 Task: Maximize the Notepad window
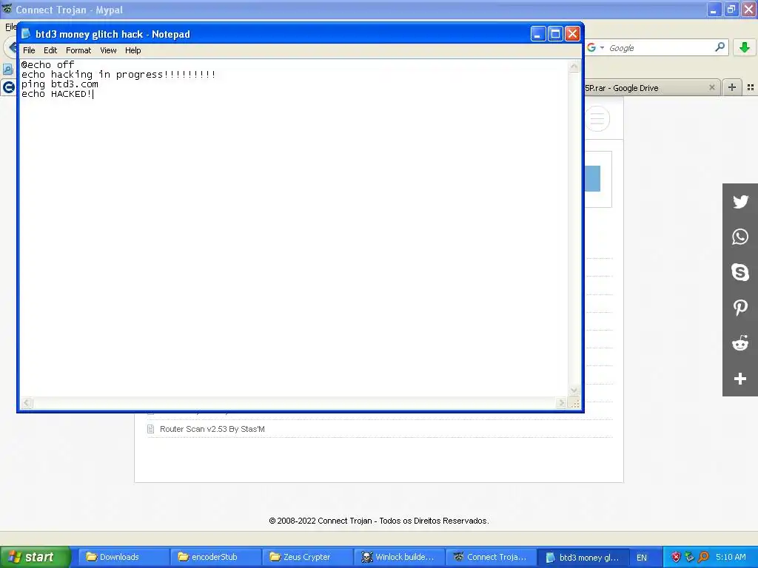pos(555,34)
